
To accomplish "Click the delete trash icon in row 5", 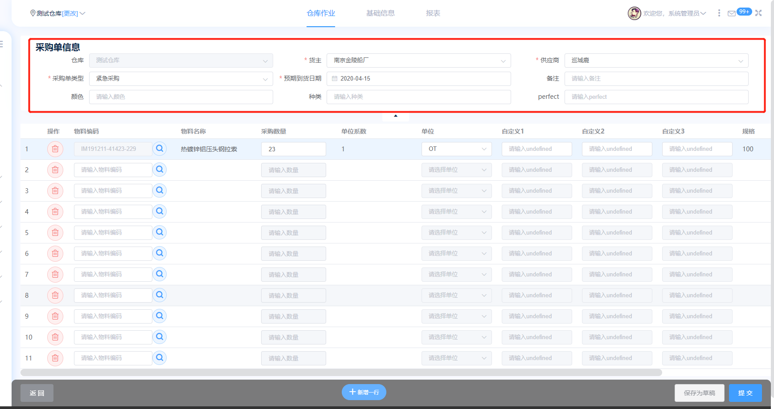I will (x=55, y=233).
